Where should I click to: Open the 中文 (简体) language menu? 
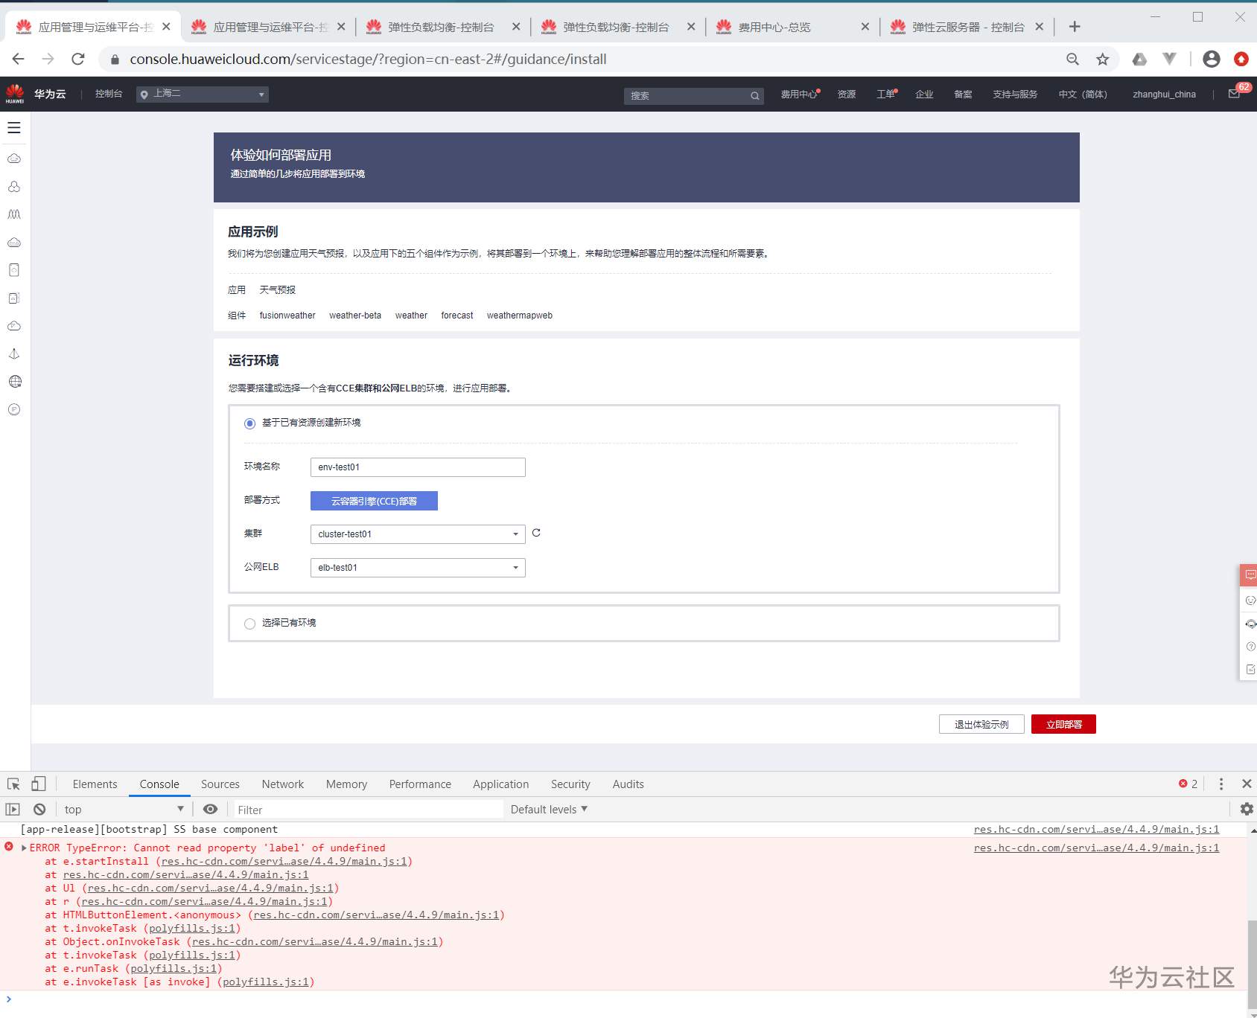click(1083, 95)
